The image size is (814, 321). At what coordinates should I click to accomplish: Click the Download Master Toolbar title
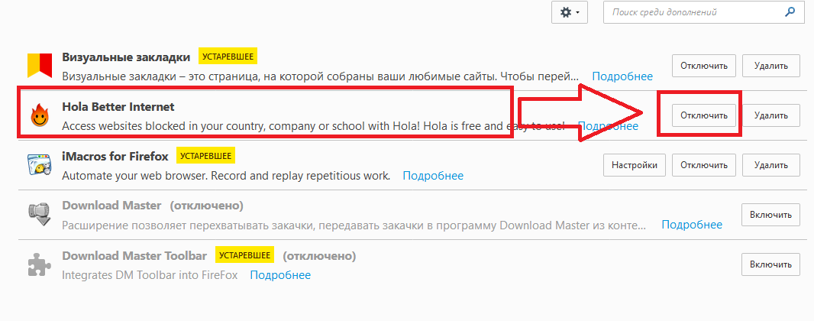(134, 255)
